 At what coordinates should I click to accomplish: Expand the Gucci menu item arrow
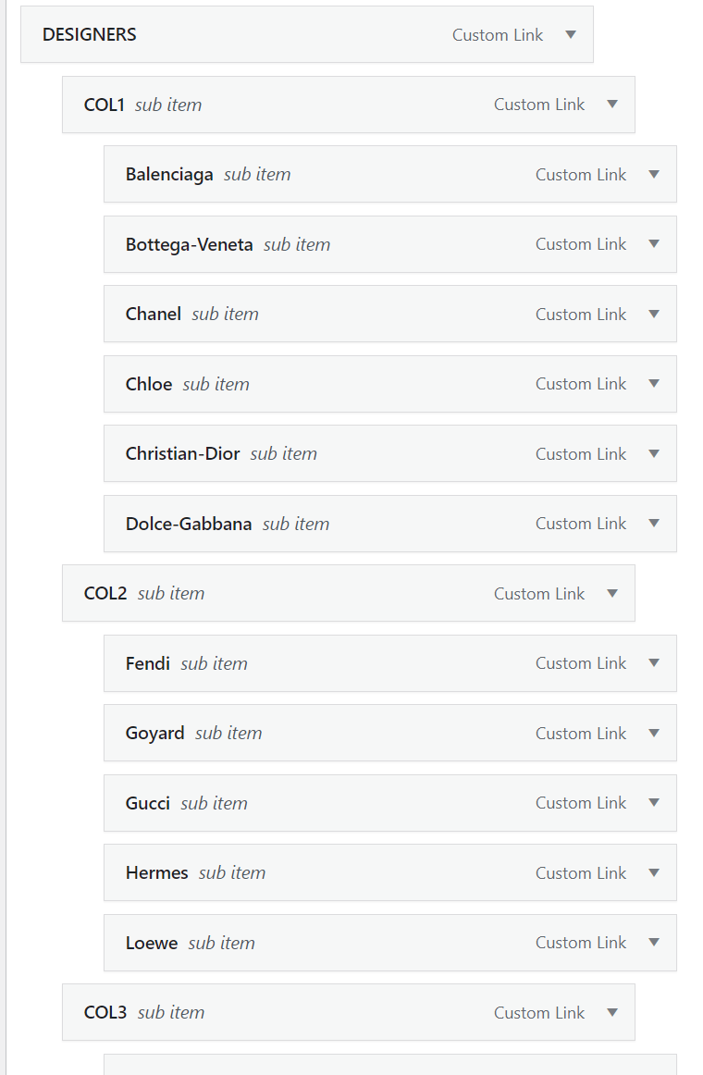point(654,803)
